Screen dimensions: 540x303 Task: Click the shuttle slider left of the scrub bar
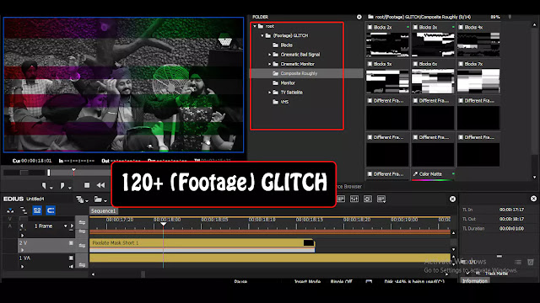click(24, 173)
